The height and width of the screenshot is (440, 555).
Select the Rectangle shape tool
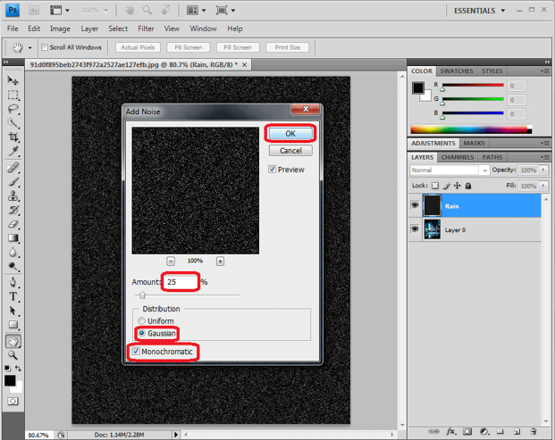point(13,325)
